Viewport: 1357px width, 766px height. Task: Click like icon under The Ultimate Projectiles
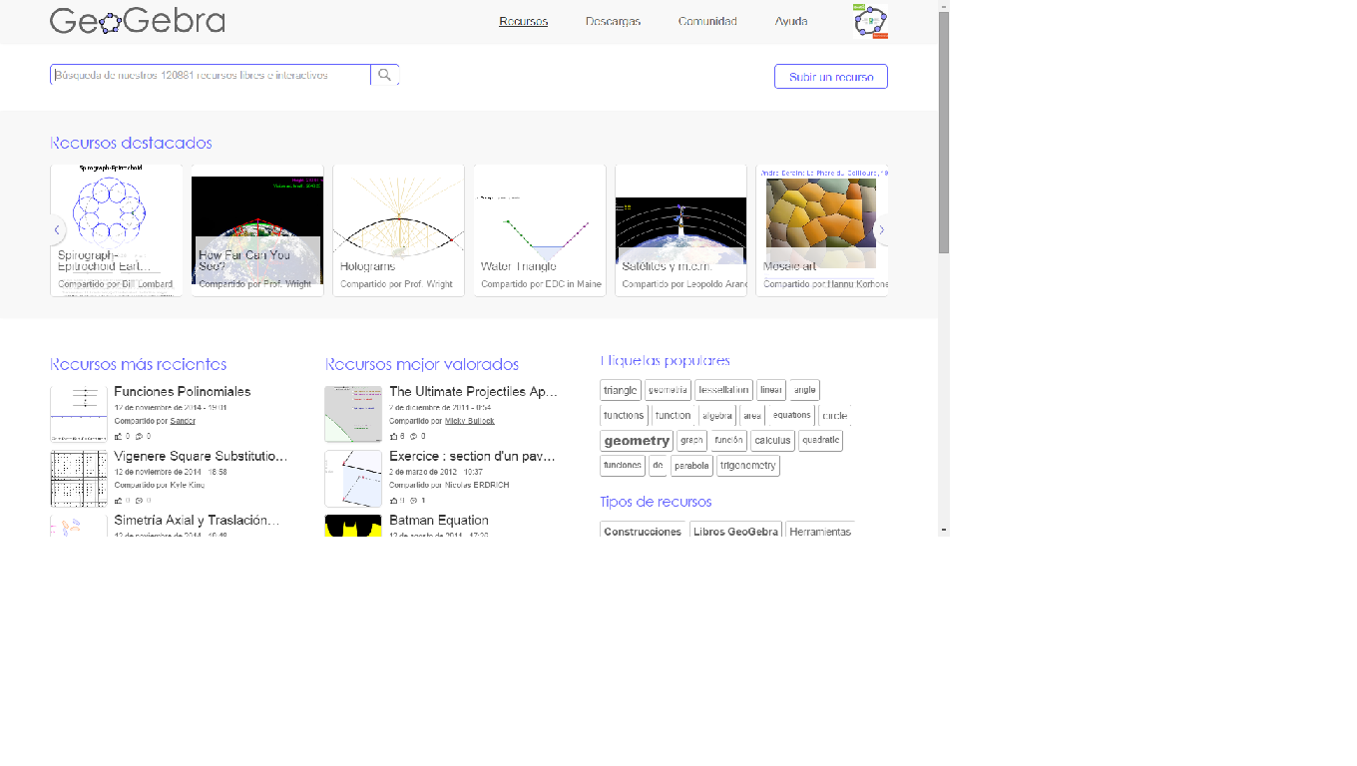point(394,436)
